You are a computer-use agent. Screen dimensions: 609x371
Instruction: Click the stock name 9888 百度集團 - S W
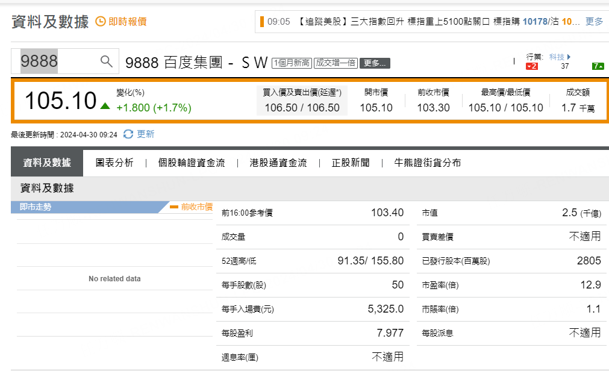pos(196,62)
